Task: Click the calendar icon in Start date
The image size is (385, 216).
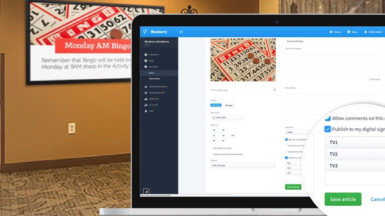Action: [214, 118]
